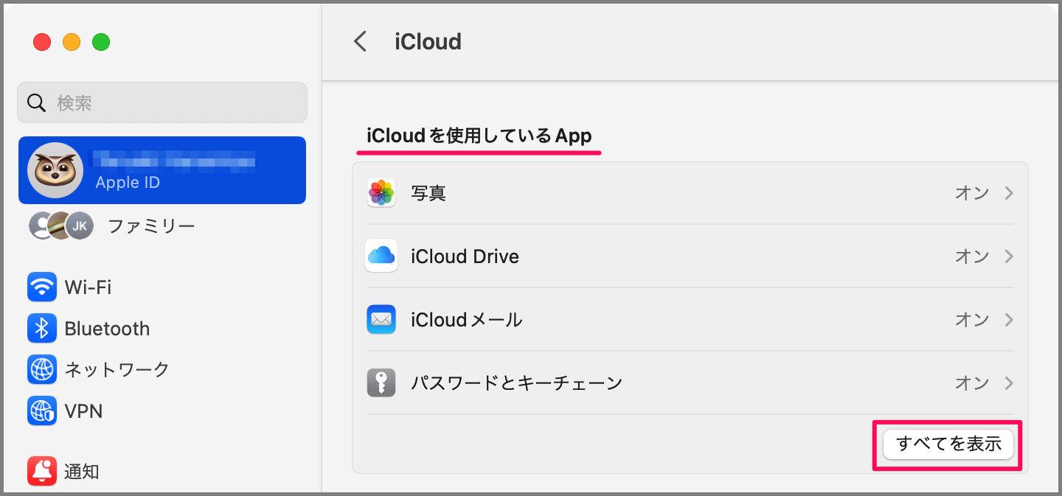
Task: Click the Photos (写真) app icon
Action: (381, 193)
